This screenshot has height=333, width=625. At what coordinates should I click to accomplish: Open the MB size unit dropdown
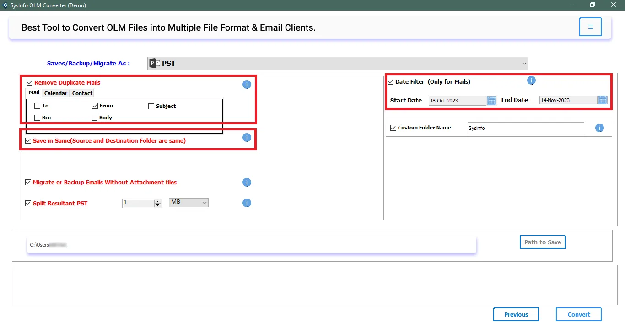coord(189,202)
